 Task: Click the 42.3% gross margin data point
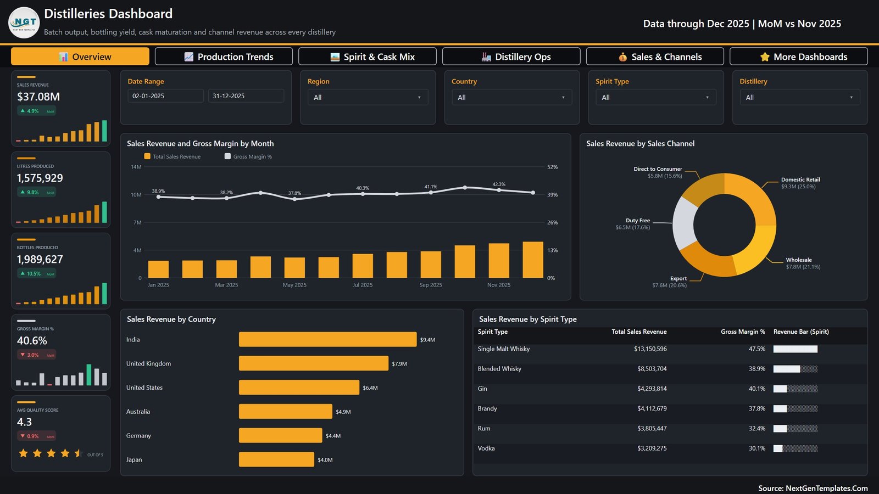499,190
